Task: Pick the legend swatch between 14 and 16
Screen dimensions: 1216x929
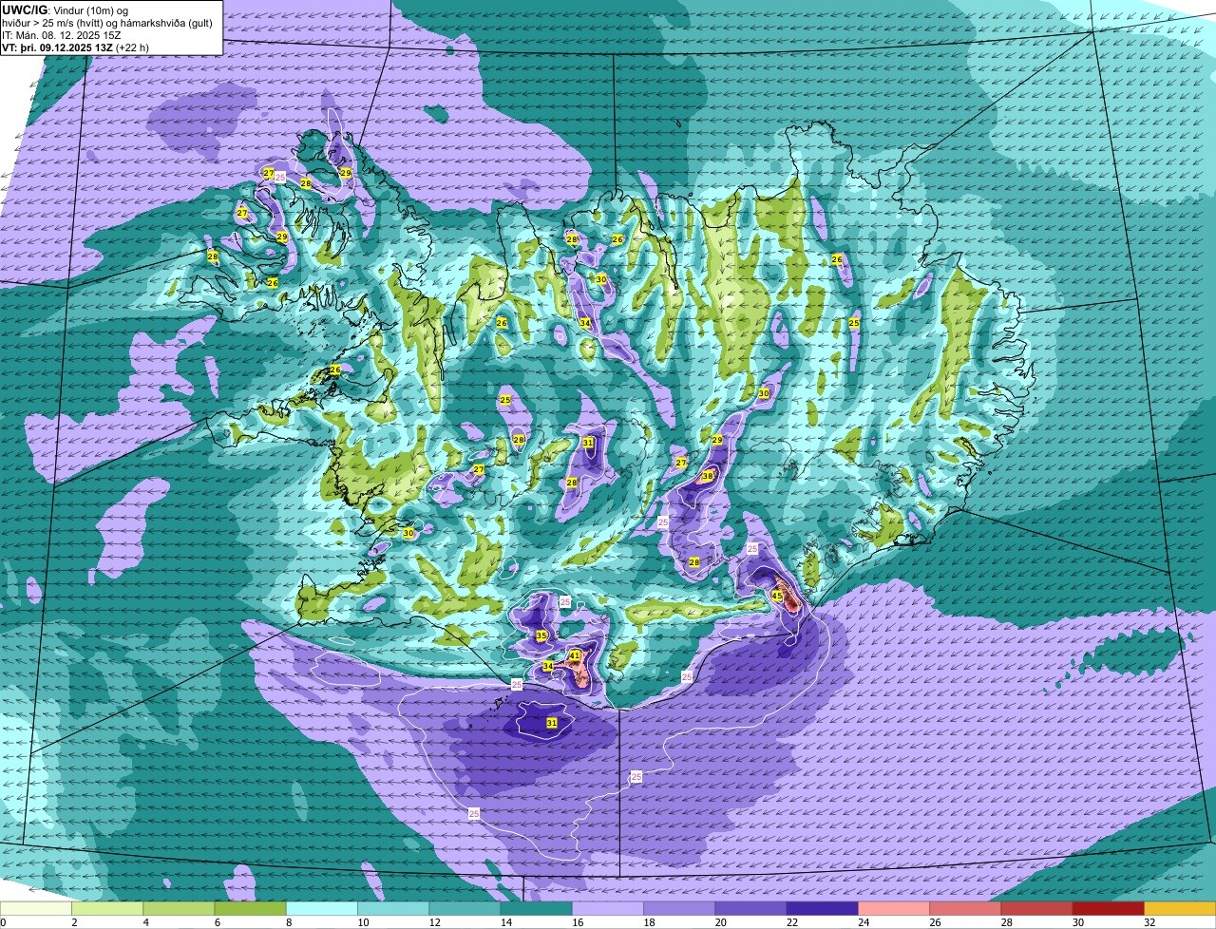Action: click(x=537, y=909)
